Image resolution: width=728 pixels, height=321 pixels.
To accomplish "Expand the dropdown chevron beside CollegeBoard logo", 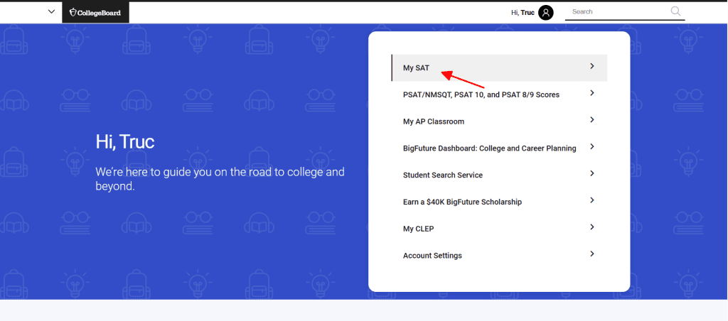I will coord(51,11).
